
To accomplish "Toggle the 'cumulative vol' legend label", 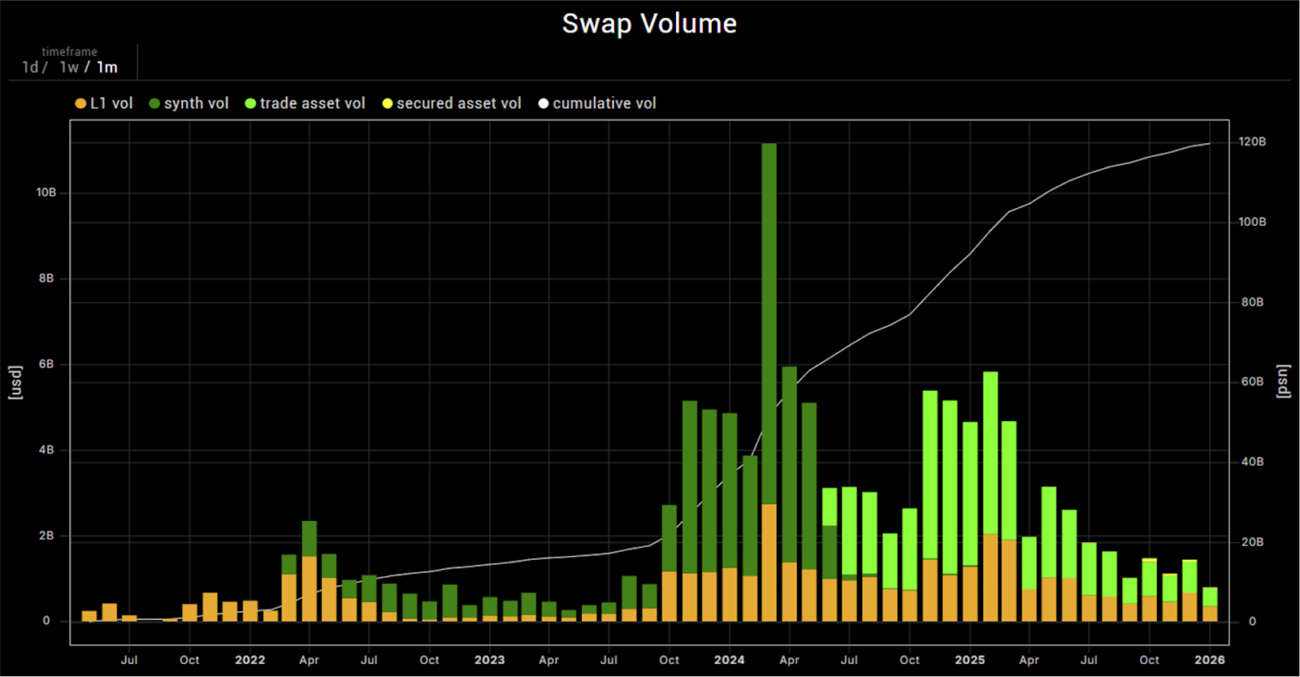I will pos(604,103).
